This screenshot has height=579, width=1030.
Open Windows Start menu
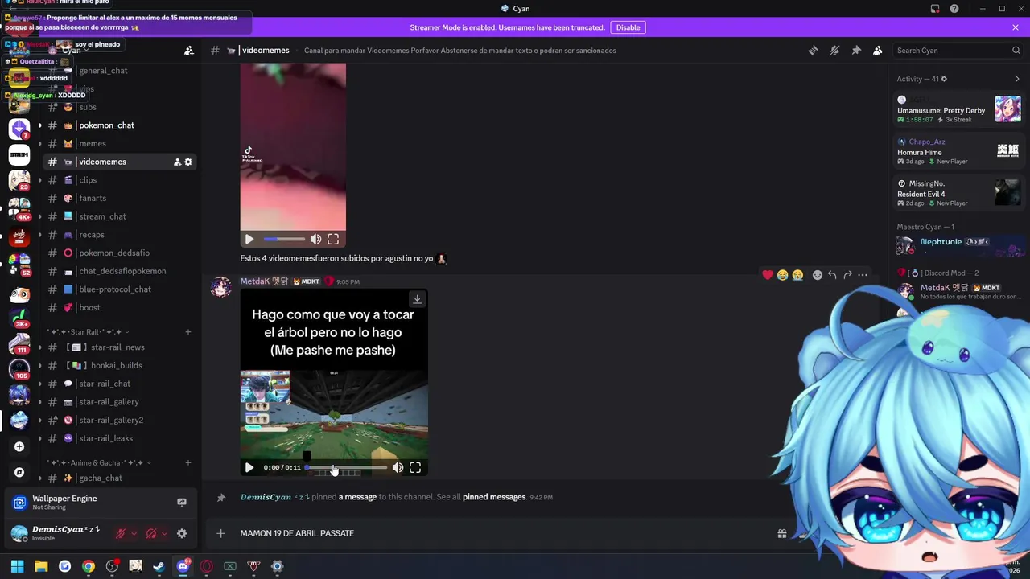[x=18, y=566]
